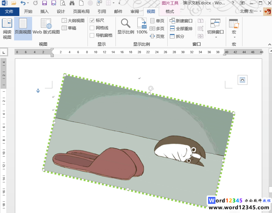This screenshot has width=272, height=213.
Task: Click the image rotation handle
Action: coord(151,88)
